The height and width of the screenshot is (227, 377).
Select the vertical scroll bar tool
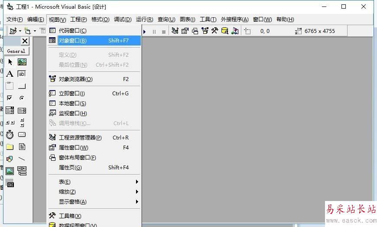[x=22, y=123]
